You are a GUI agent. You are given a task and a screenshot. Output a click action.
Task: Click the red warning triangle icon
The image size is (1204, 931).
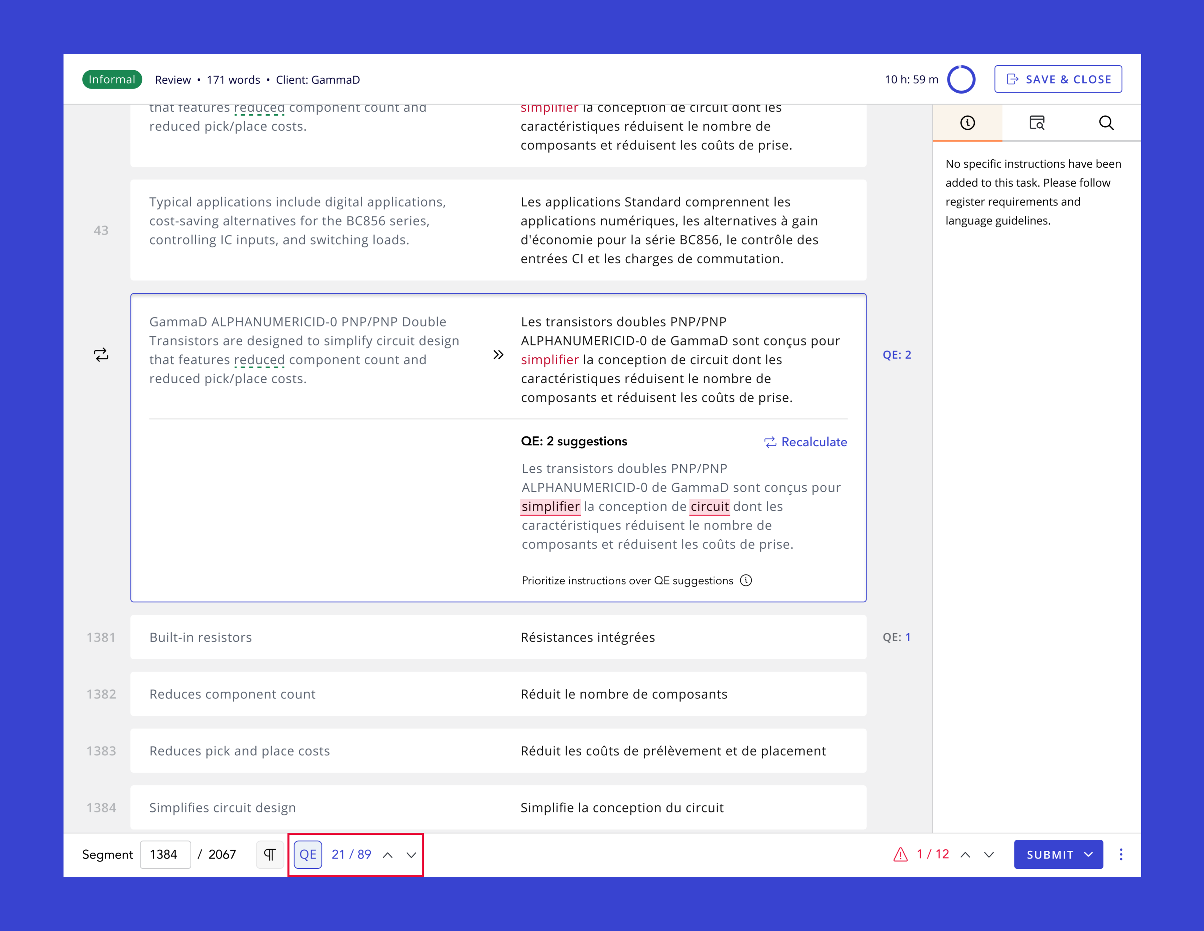(x=900, y=854)
